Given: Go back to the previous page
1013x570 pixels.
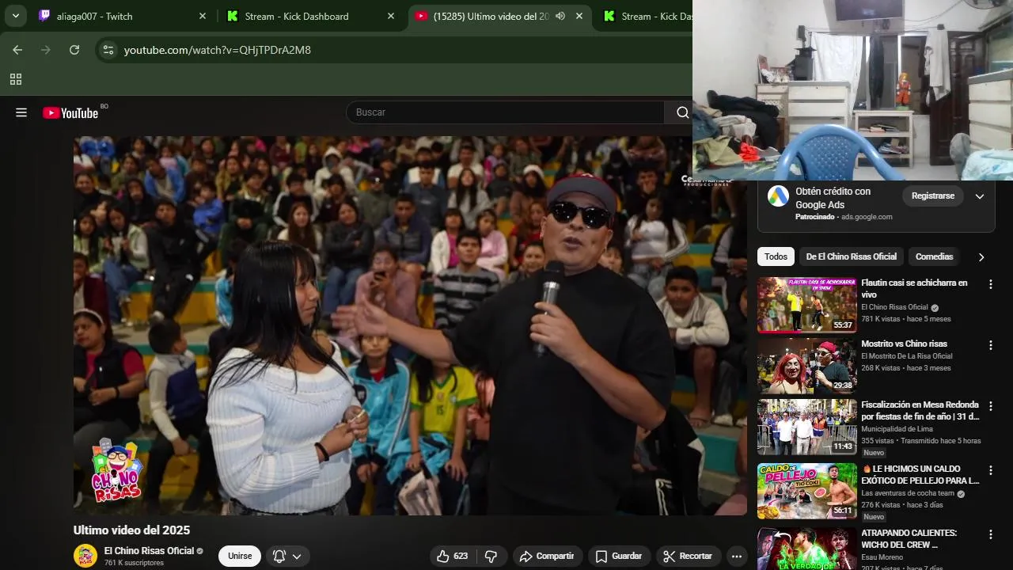Looking at the screenshot, I should click(17, 50).
